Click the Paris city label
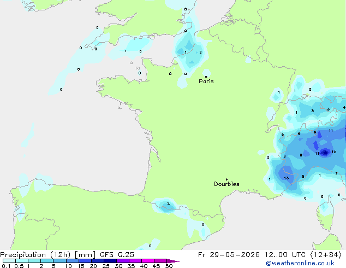This screenshot has height=268, width=346. coord(206,81)
